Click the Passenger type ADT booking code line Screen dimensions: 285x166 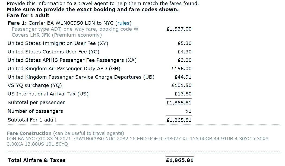(x=75, y=29)
